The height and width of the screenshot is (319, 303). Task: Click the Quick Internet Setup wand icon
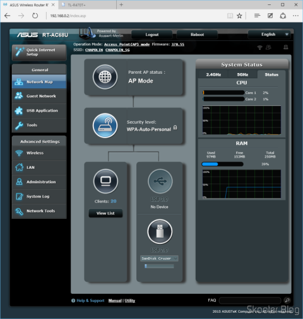point(20,52)
